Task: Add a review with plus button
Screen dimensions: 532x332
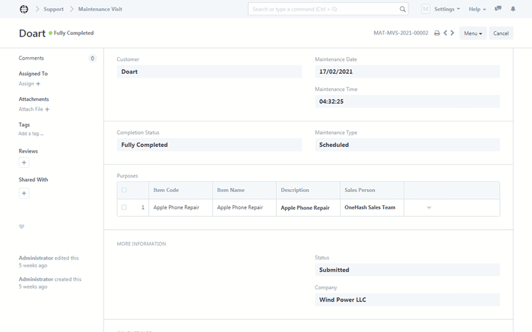Action: [24, 163]
